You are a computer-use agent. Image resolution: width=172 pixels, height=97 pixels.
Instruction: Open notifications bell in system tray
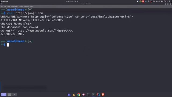(x=138, y=1)
